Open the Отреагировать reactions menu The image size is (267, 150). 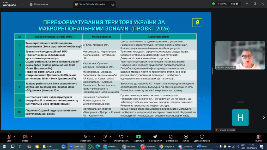point(121,138)
